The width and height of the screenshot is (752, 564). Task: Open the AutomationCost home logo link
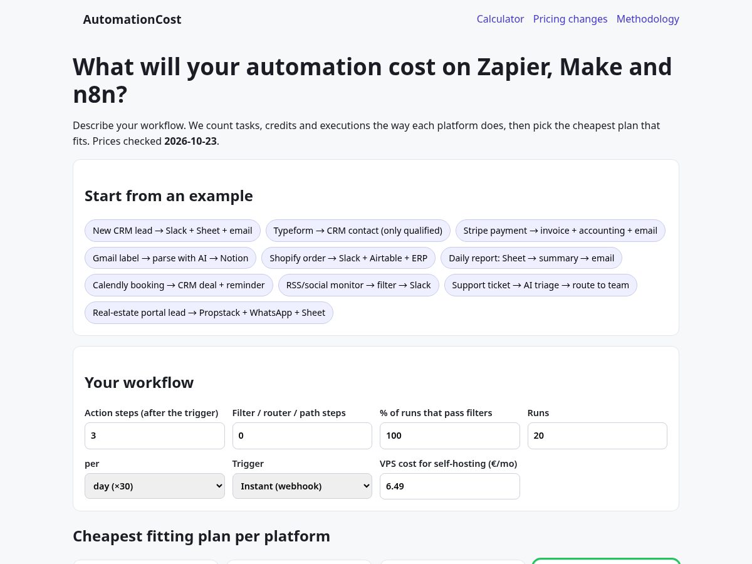click(132, 19)
